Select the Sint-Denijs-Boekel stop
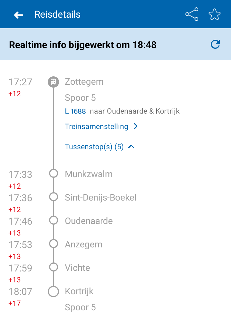The height and width of the screenshot is (335, 231). [100, 198]
